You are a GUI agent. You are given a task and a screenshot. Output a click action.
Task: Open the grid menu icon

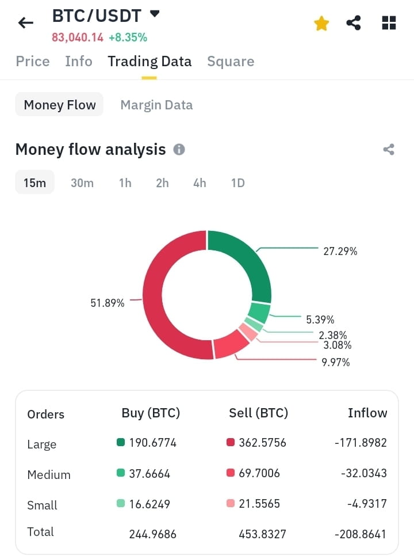click(x=389, y=23)
